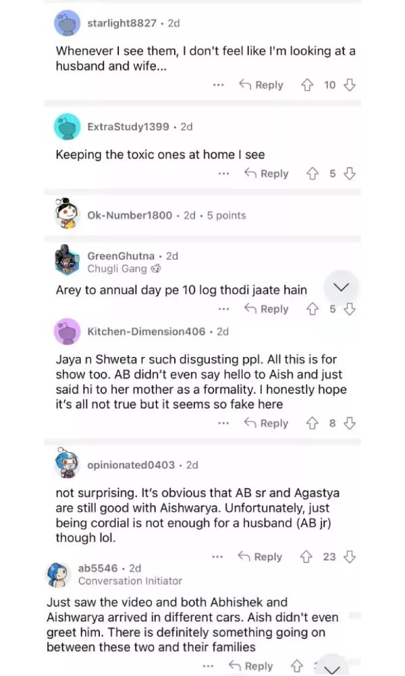
Task: Open more options on starlight8827's comment
Action: (x=217, y=85)
